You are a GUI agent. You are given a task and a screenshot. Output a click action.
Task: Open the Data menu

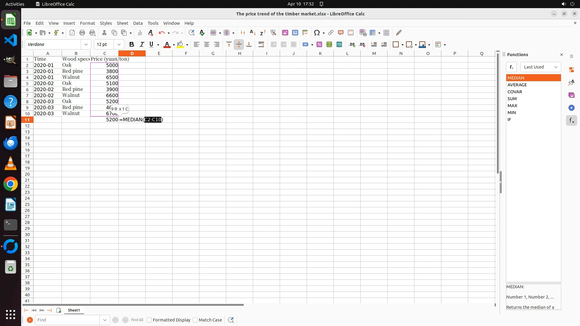(x=138, y=23)
